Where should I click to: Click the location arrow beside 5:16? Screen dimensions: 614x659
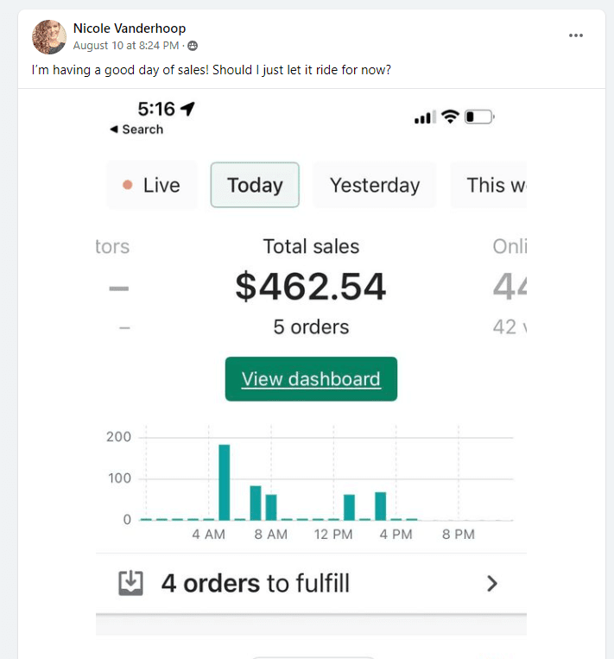coord(188,109)
